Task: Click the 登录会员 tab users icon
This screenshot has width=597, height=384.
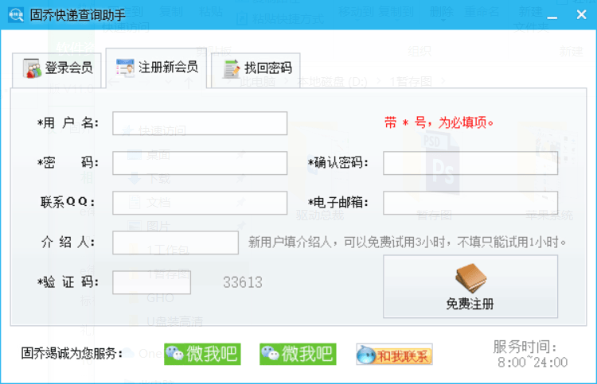Action: click(32, 68)
